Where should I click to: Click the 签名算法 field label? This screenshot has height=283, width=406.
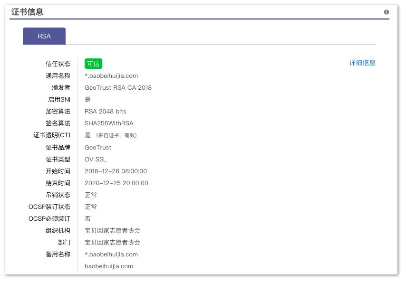(58, 123)
